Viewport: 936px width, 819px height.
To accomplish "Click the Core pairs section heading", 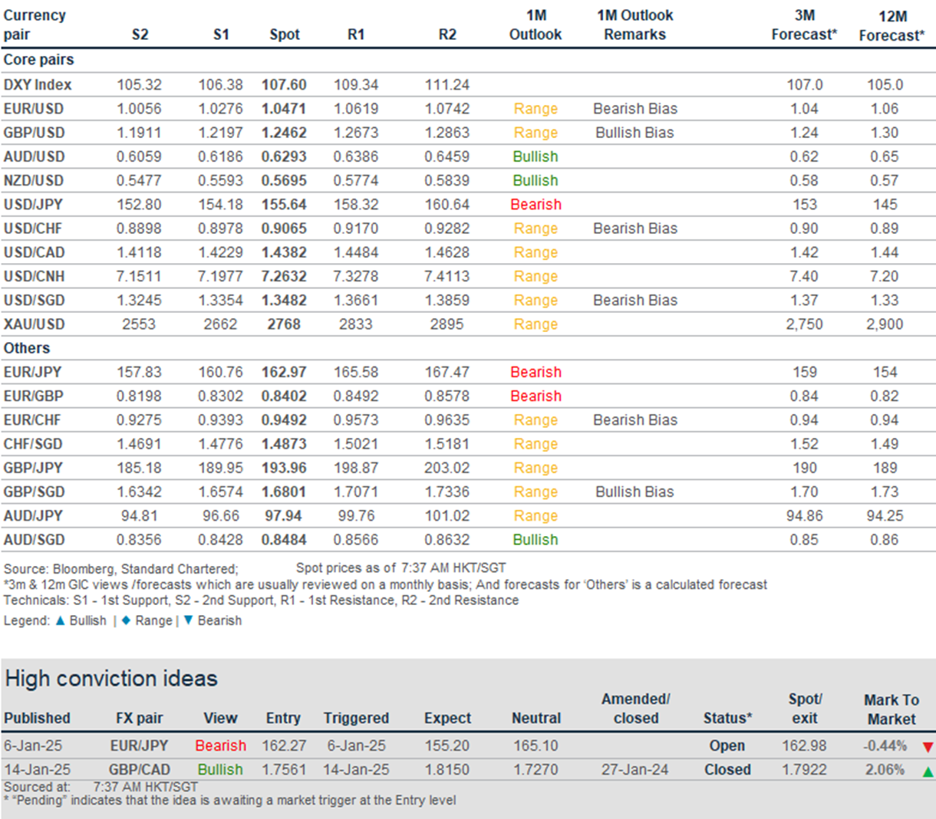I will [x=39, y=60].
